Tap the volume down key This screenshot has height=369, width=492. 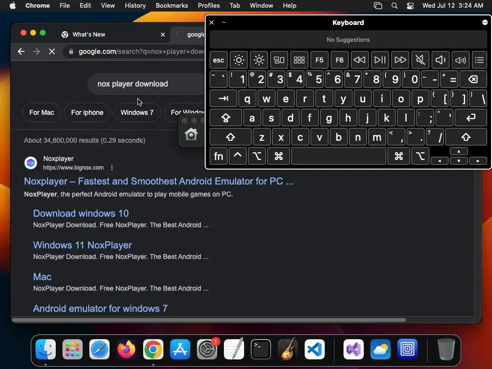(440, 60)
